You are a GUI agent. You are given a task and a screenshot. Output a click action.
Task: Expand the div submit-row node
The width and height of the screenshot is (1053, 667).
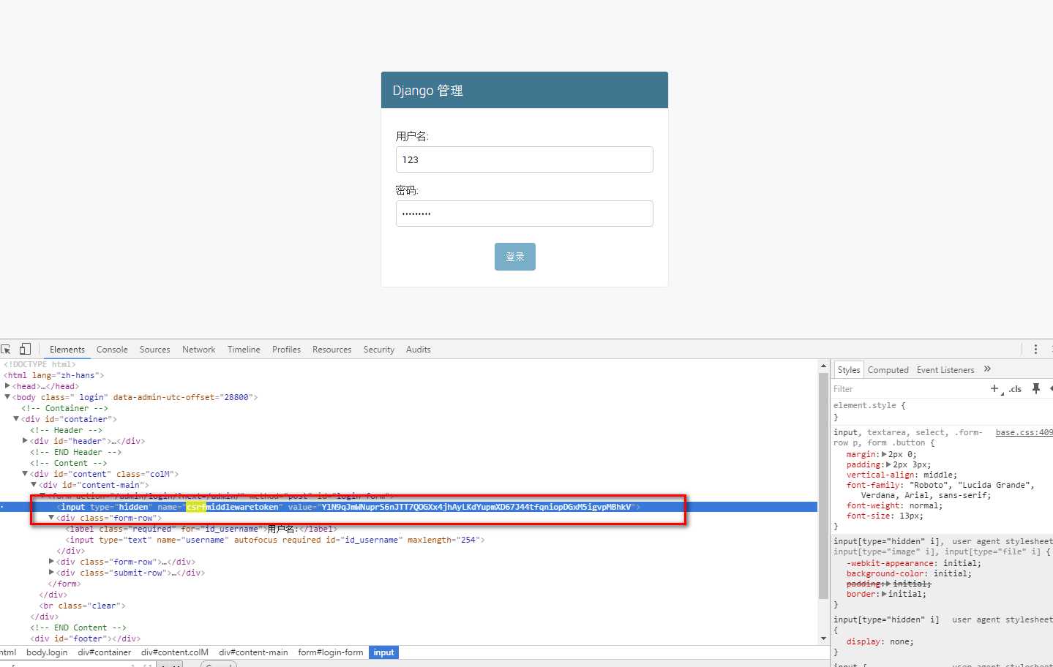[x=51, y=573]
